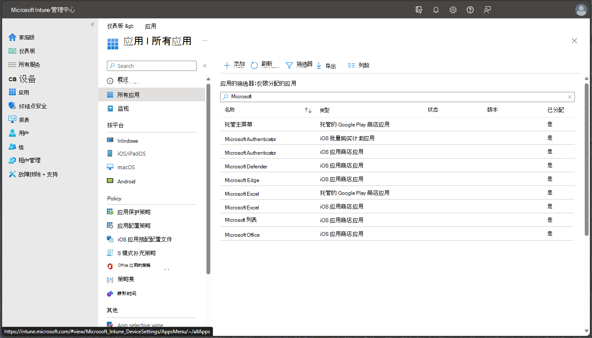
Task: Open the settings gear in header
Action: tap(453, 10)
